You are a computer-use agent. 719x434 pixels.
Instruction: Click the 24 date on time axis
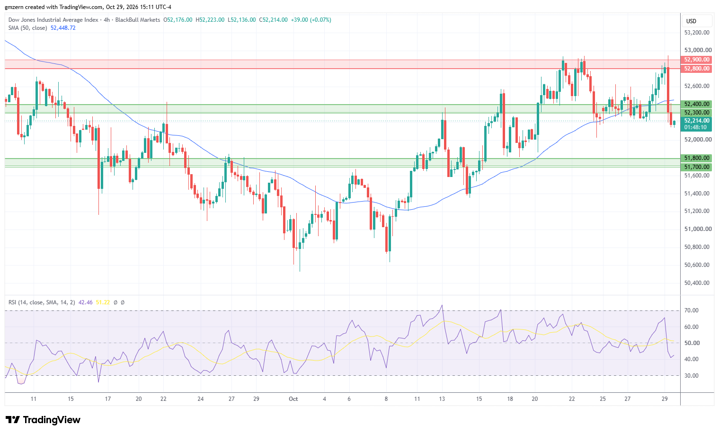[201, 399]
